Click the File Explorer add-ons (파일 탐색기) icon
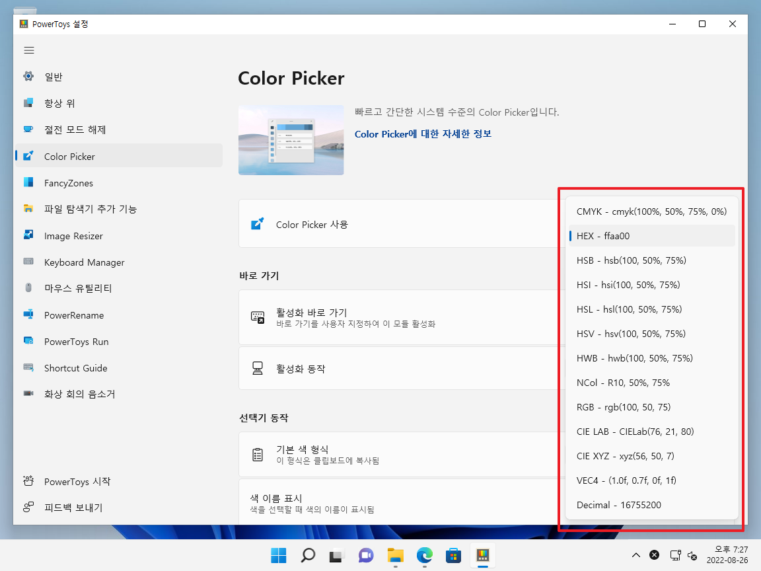 (x=28, y=209)
